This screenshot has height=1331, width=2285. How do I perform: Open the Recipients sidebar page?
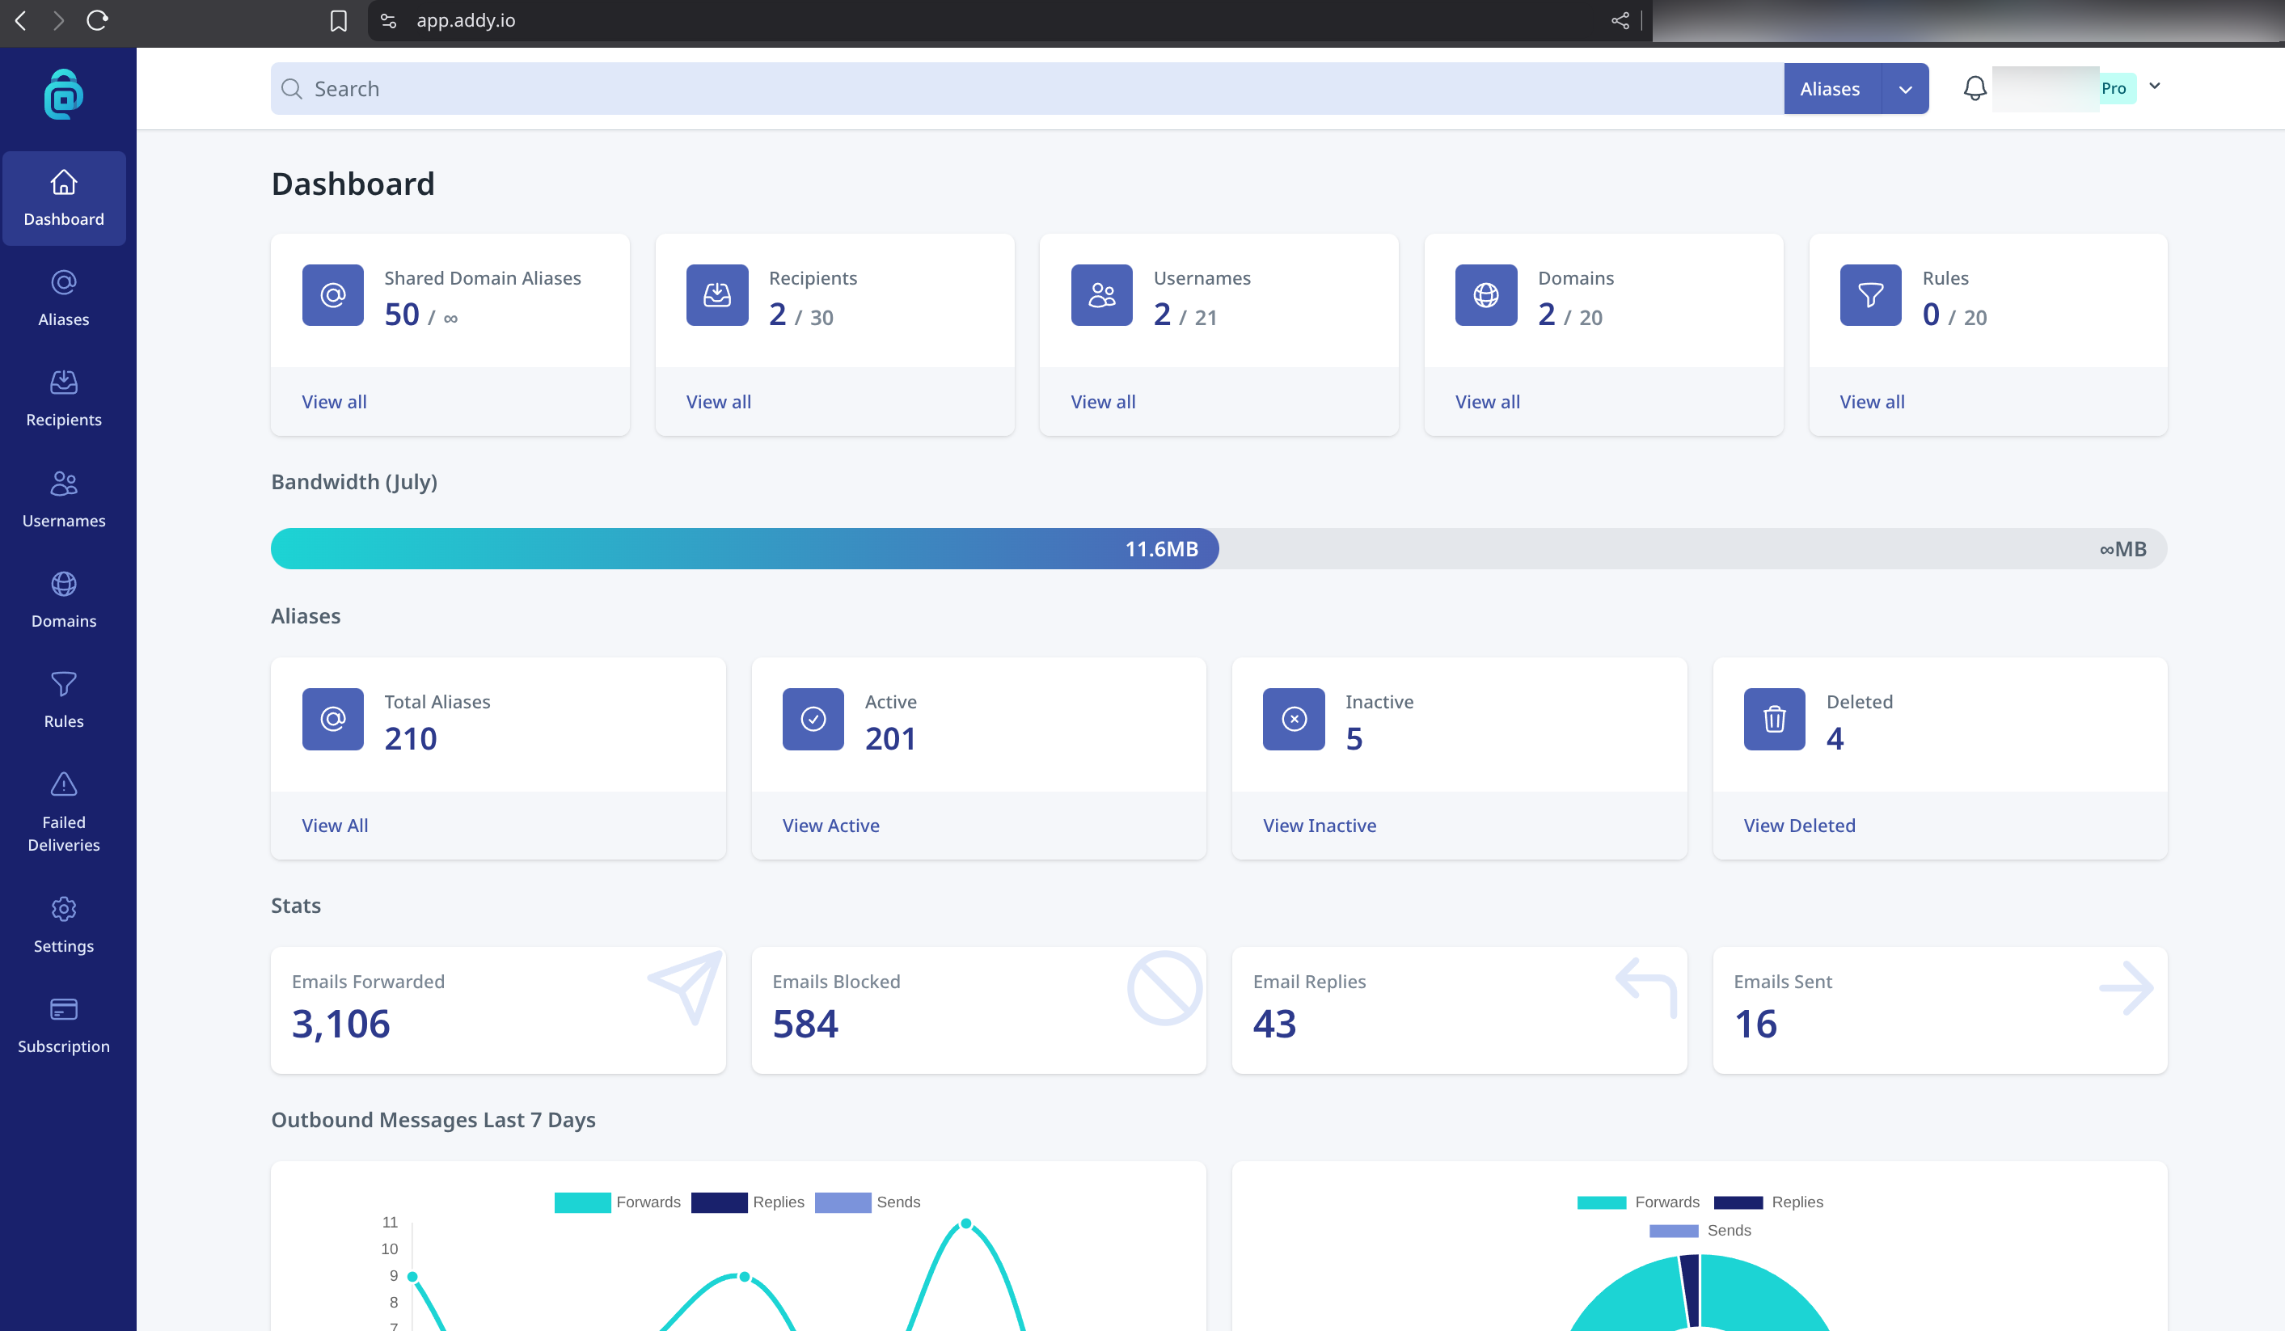coord(63,398)
